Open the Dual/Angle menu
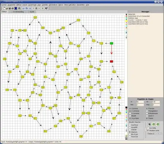Image resolution: width=164 pixels, height=144 pixels. pyautogui.click(x=32, y=5)
